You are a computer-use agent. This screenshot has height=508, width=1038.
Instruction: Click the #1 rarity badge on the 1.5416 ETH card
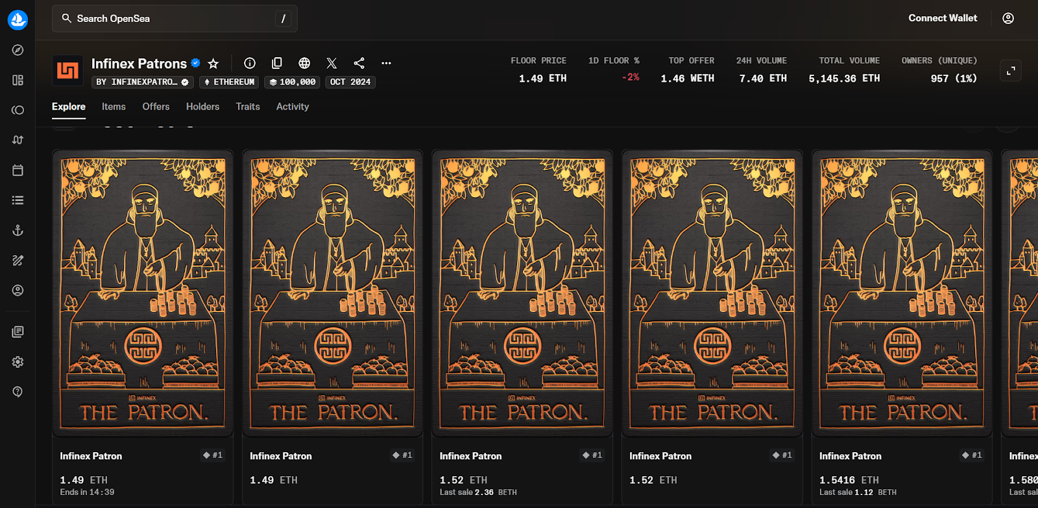972,455
